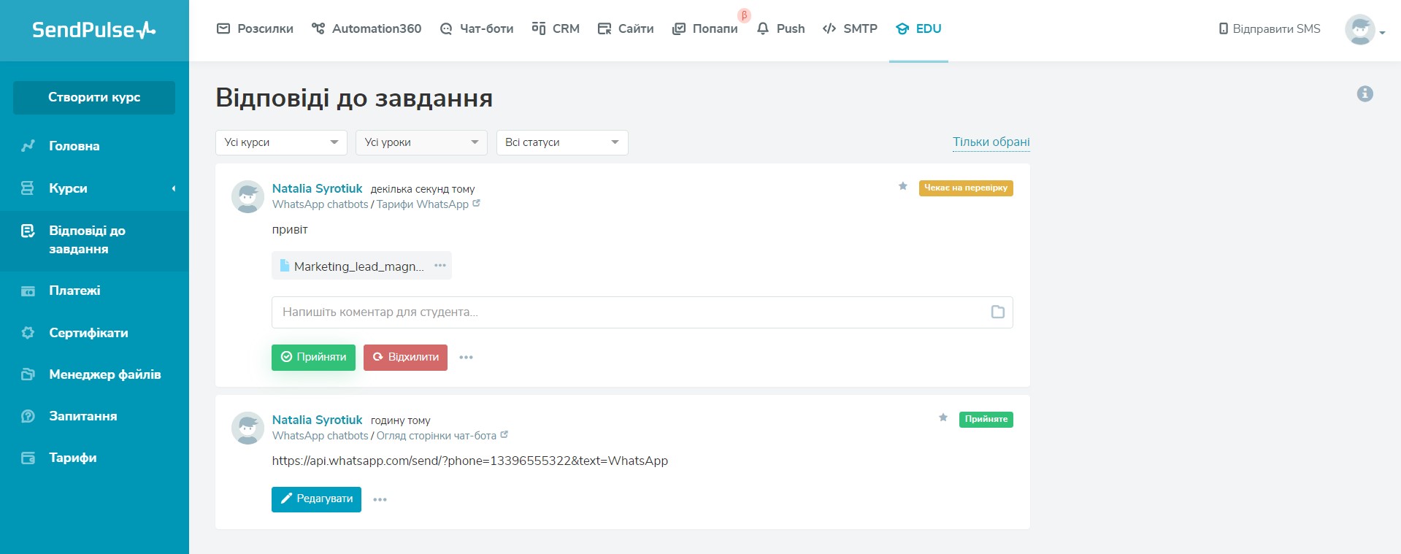Open the Сайти section

626,28
